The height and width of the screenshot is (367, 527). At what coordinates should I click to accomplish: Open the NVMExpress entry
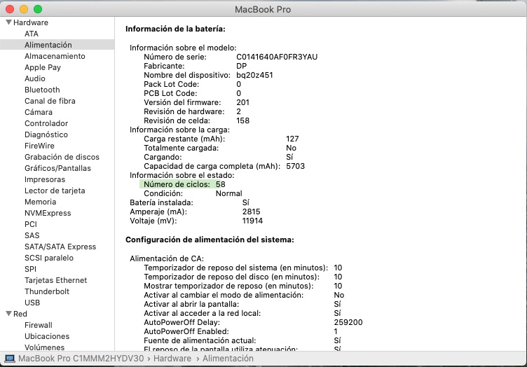click(x=48, y=213)
